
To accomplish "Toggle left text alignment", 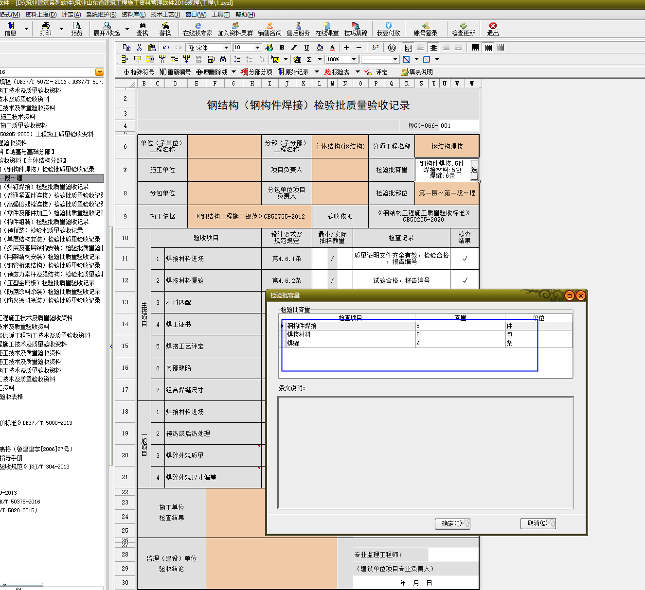I will pos(421,47).
